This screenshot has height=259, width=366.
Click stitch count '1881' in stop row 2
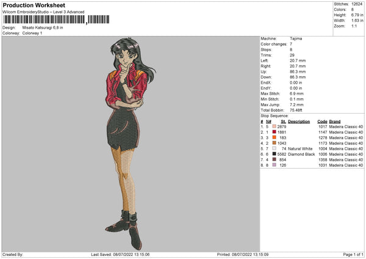pyautogui.click(x=281, y=133)
